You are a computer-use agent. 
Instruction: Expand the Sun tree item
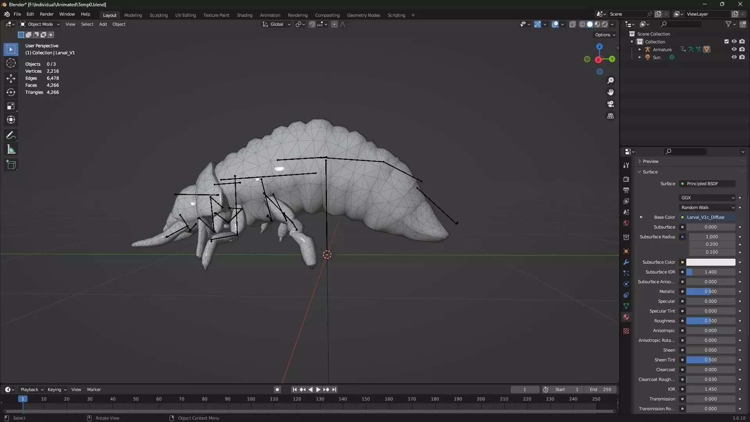coord(639,57)
